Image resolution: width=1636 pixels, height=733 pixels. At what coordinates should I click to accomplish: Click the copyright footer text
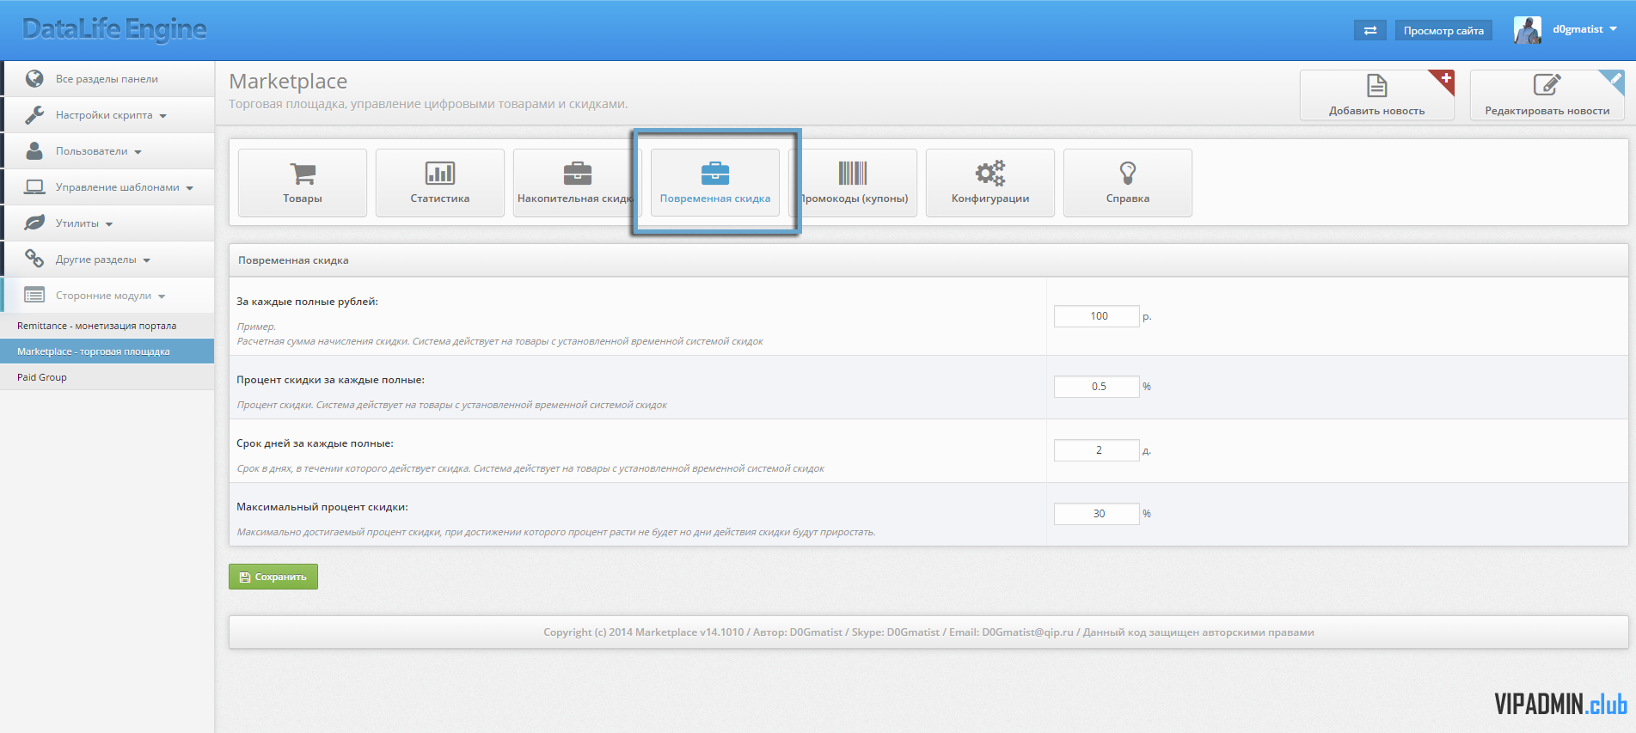point(928,632)
